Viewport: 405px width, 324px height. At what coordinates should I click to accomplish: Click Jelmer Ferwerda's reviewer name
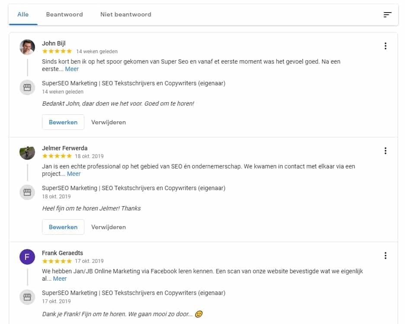[64, 148]
